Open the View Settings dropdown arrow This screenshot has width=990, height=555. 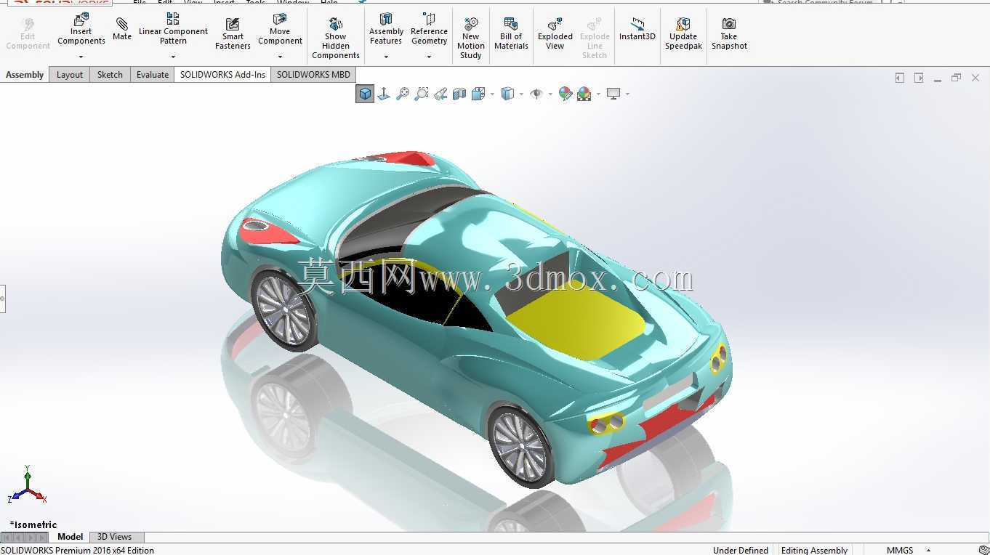(627, 94)
